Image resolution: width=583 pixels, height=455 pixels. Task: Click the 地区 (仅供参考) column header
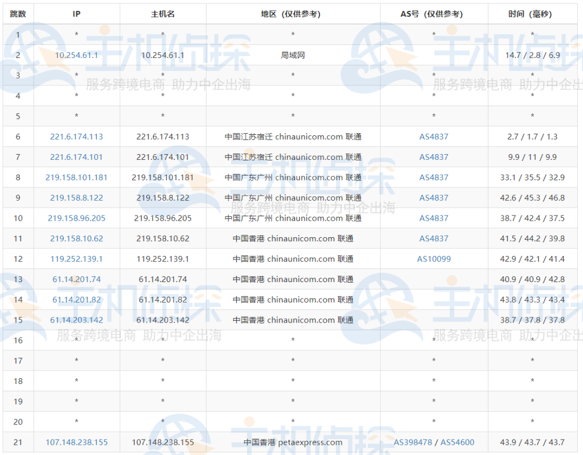293,14
